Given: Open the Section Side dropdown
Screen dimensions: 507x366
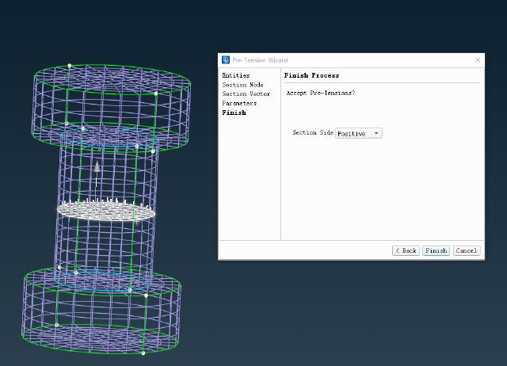Looking at the screenshot, I should 359,133.
